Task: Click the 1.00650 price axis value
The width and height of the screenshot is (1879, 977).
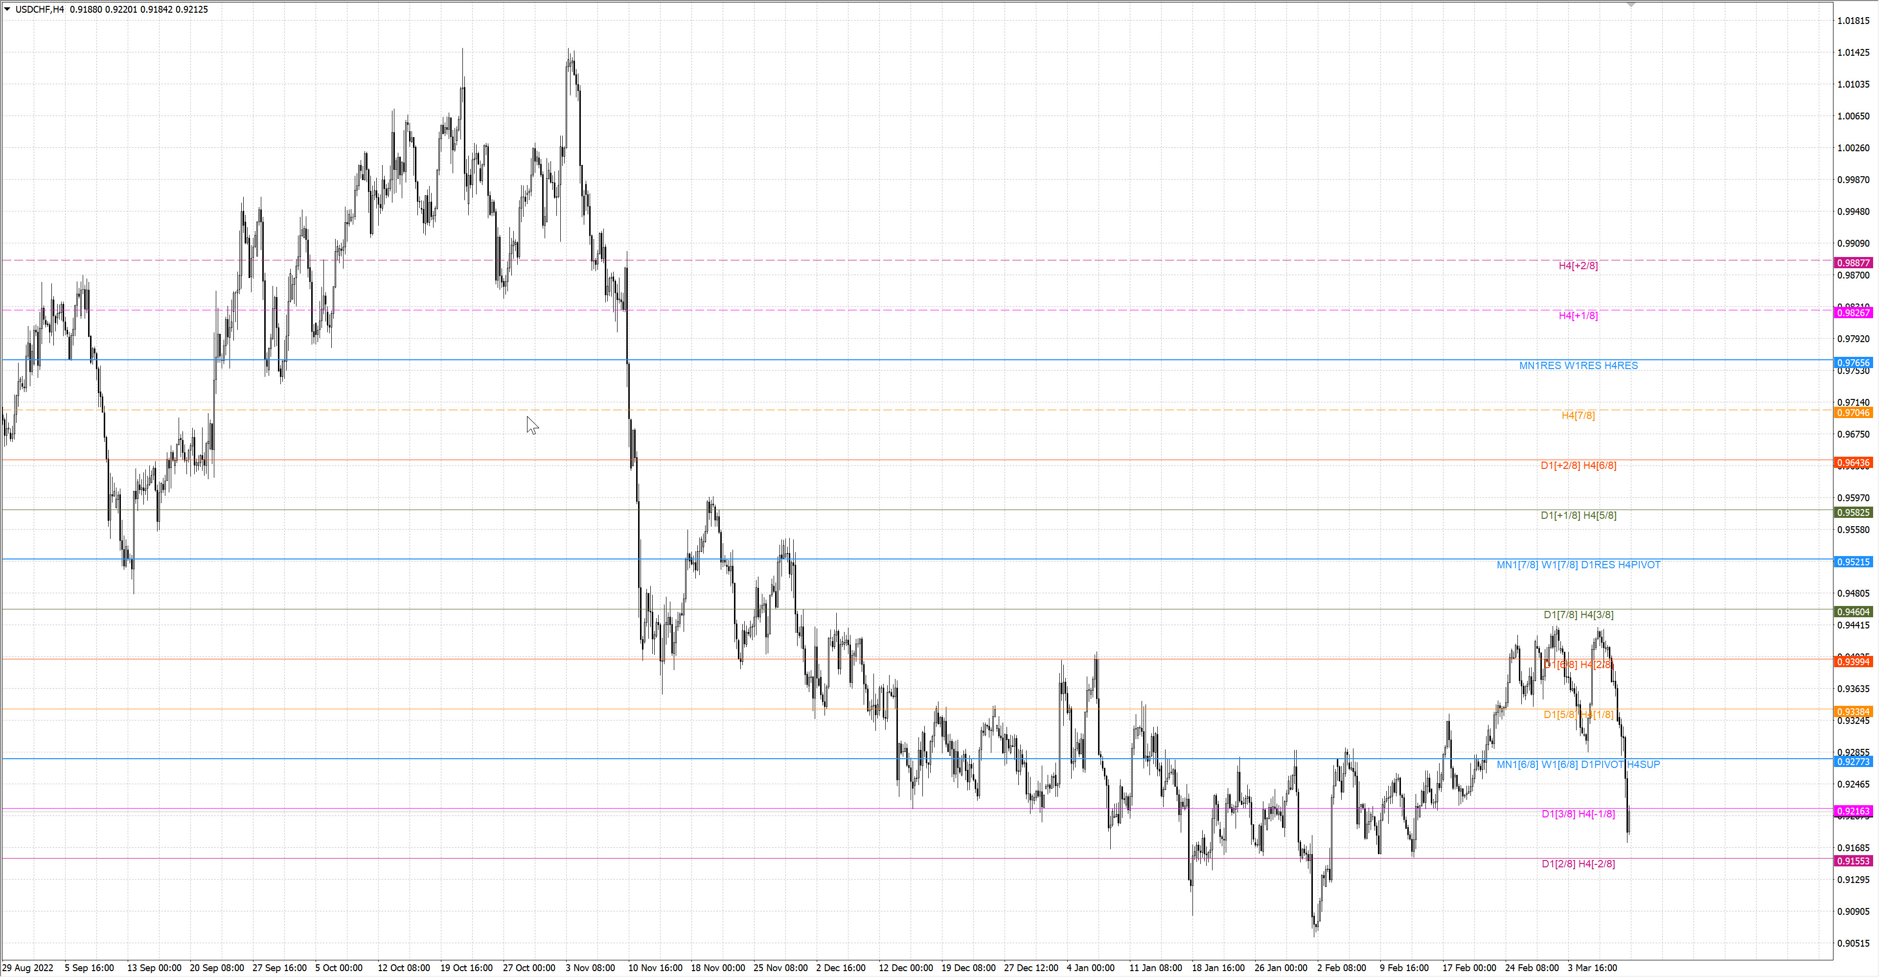Action: click(1854, 116)
